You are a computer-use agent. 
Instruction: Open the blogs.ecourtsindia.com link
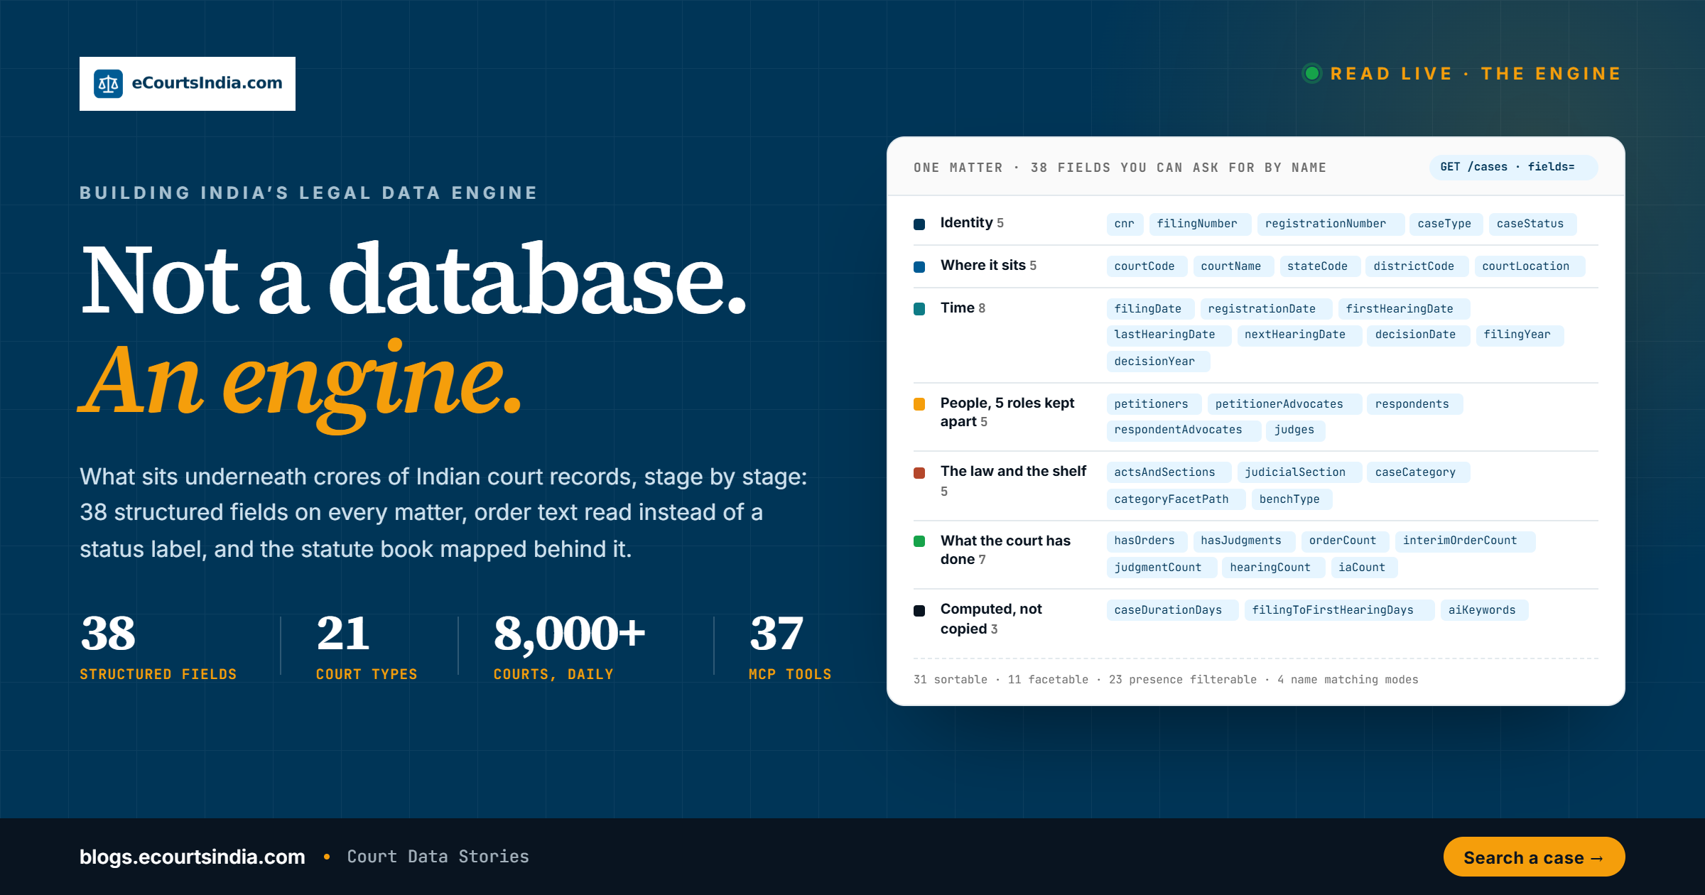click(x=193, y=857)
